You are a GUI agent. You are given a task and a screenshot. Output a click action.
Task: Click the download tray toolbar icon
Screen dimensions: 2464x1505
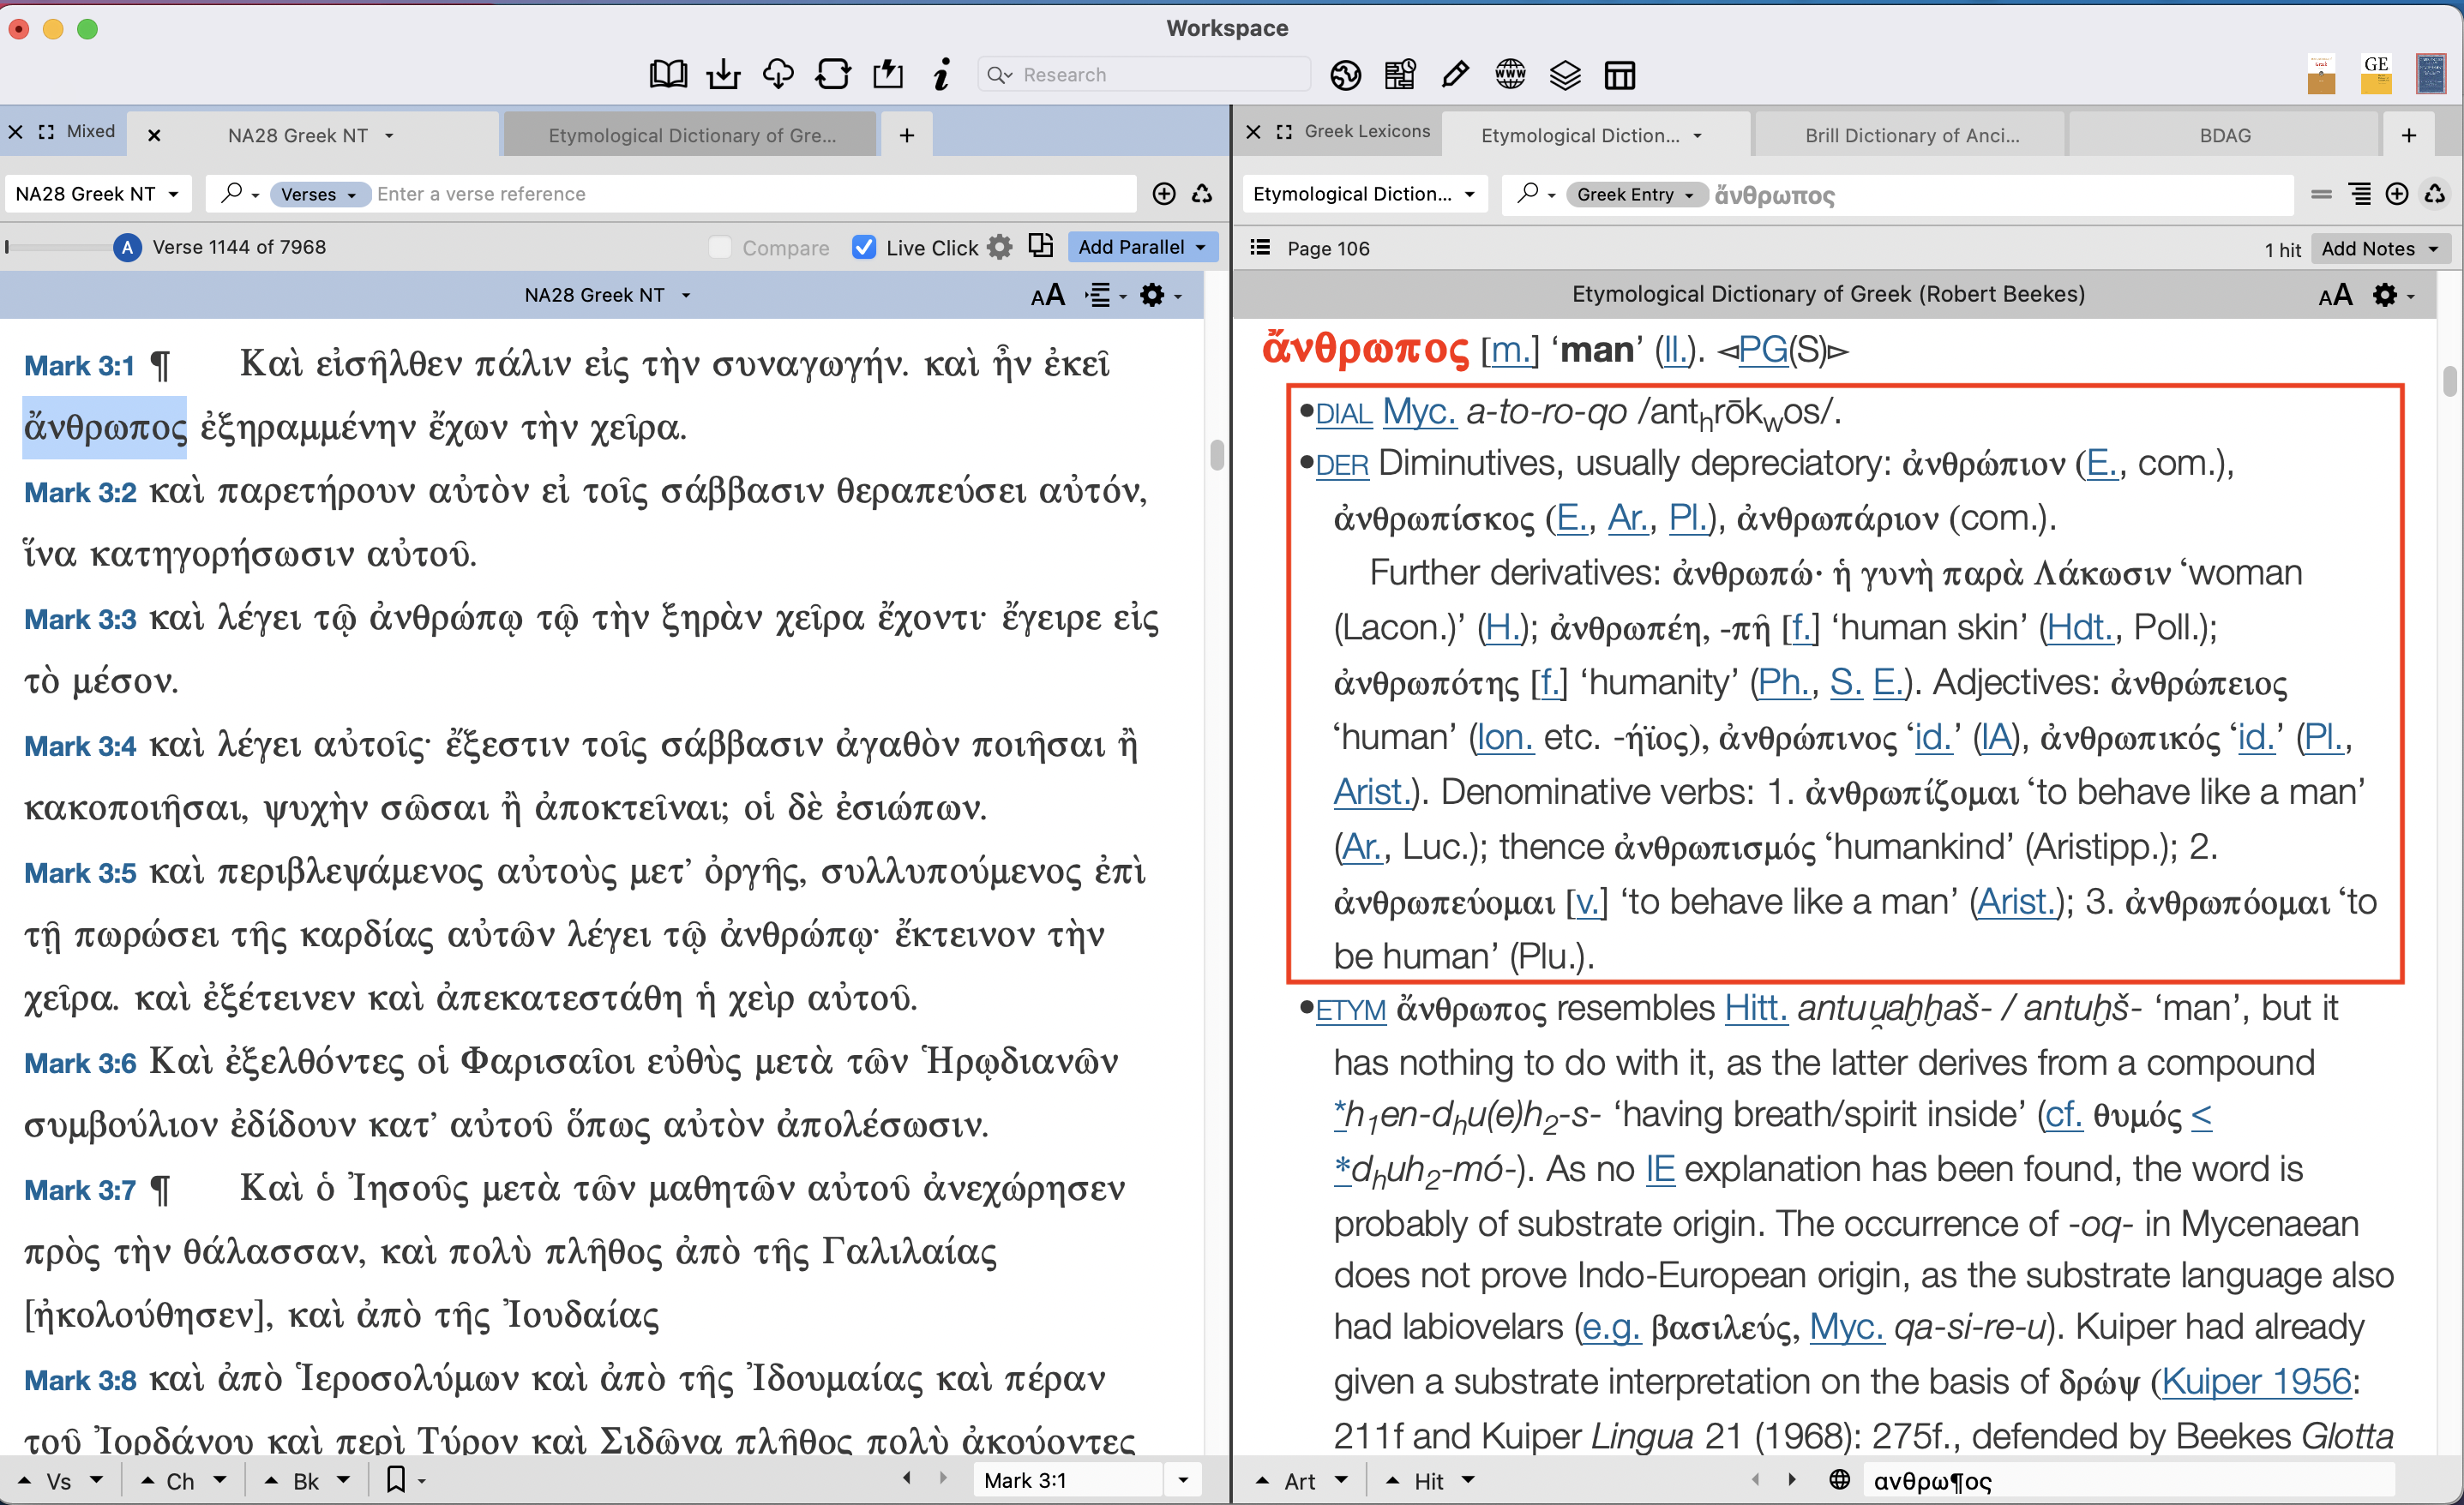pos(723,75)
